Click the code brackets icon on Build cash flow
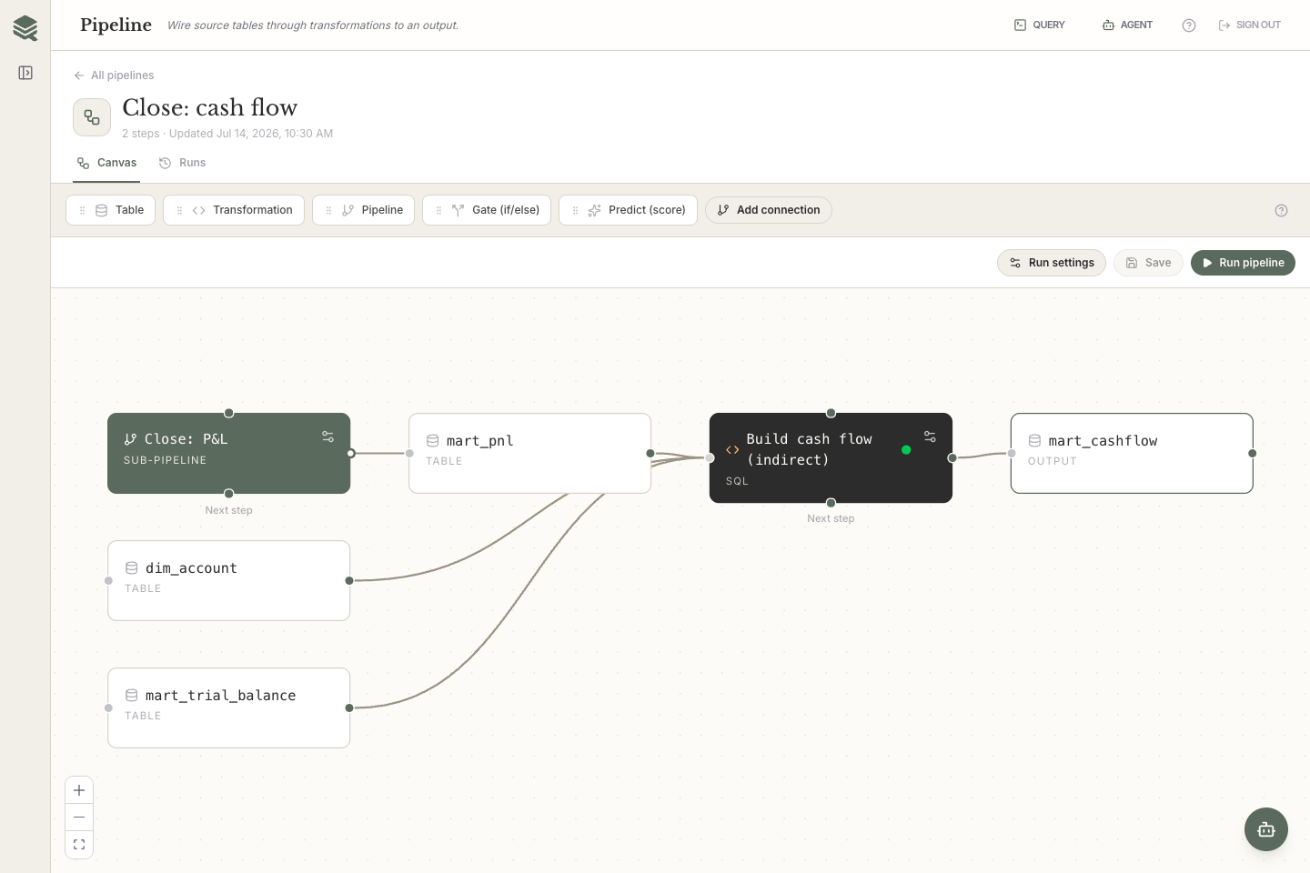The image size is (1310, 873). [732, 450]
